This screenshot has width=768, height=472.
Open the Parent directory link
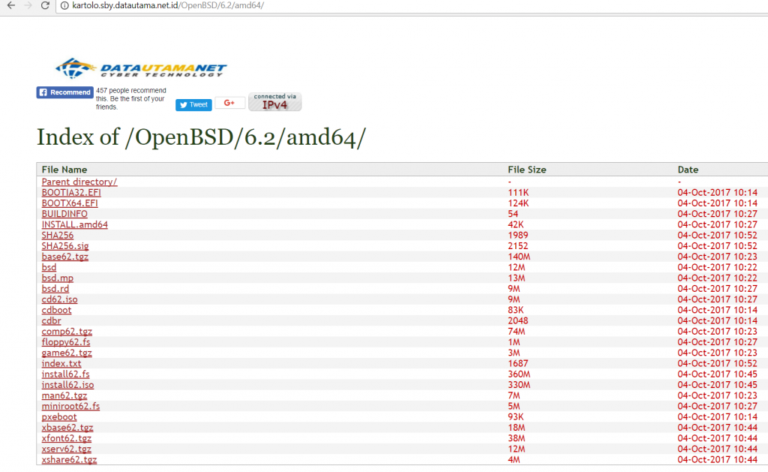79,182
